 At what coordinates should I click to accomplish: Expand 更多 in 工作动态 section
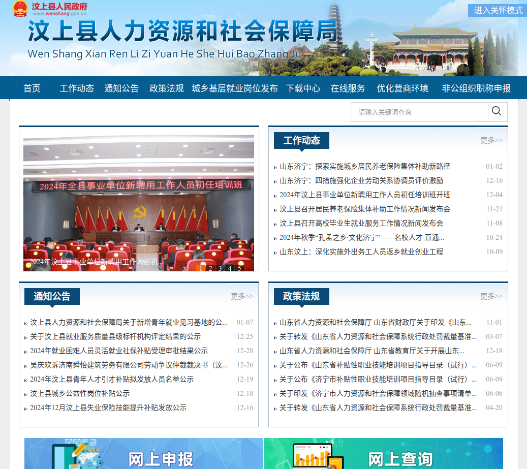pyautogui.click(x=491, y=140)
